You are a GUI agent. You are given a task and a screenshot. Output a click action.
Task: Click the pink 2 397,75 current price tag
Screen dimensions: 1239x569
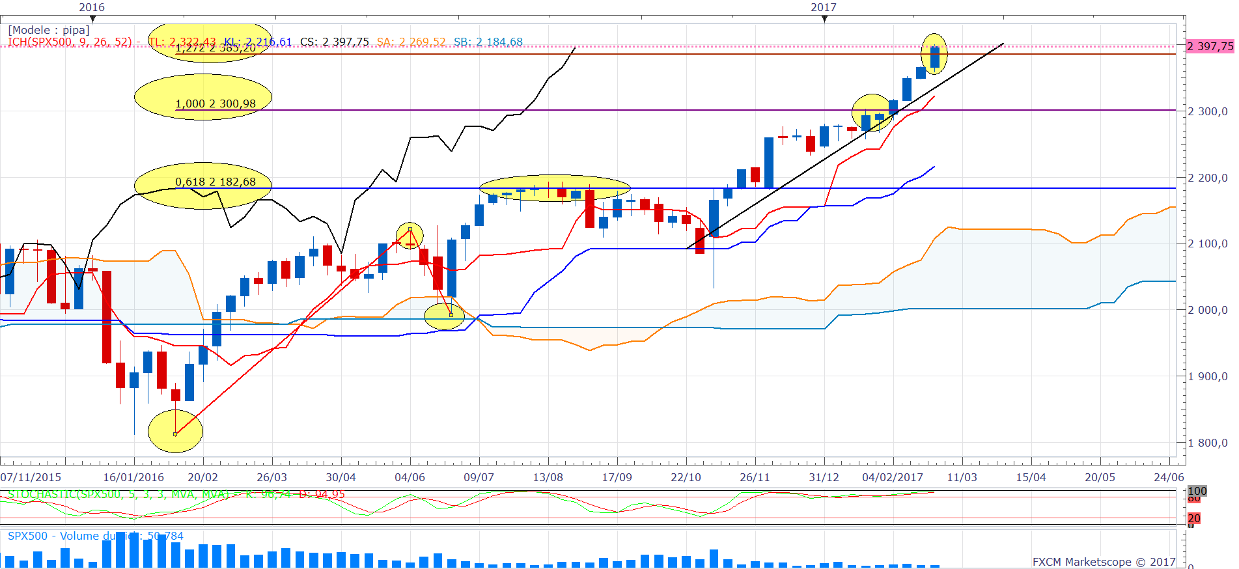coord(1210,46)
